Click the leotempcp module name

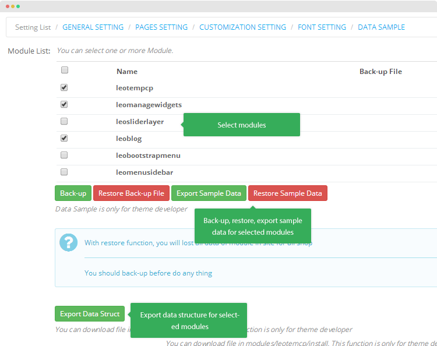tap(135, 88)
